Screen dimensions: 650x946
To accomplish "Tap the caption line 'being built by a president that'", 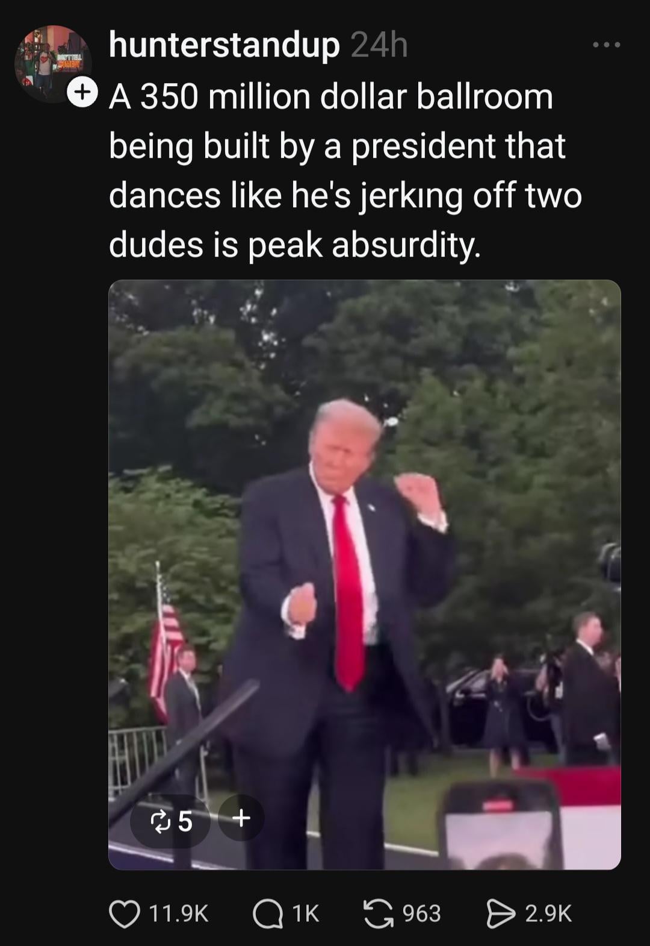I will [x=337, y=146].
